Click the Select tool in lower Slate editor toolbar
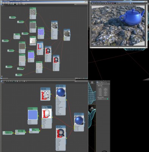Viewport: 149px width, 152px height. point(2,81)
